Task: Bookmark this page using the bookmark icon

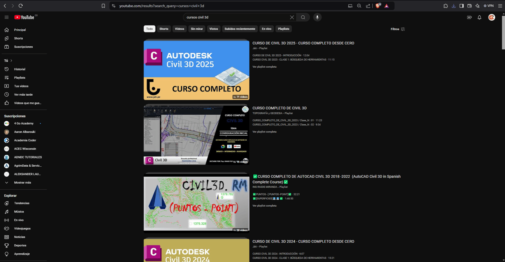Action: (x=103, y=6)
